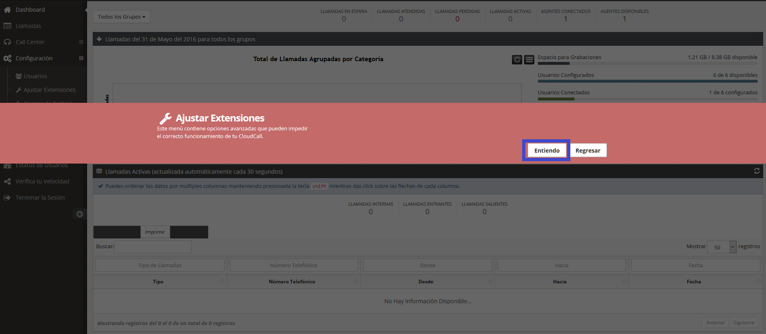The height and width of the screenshot is (334, 766).
Task: Open Usuarios under Configuración
Action: pyautogui.click(x=35, y=76)
